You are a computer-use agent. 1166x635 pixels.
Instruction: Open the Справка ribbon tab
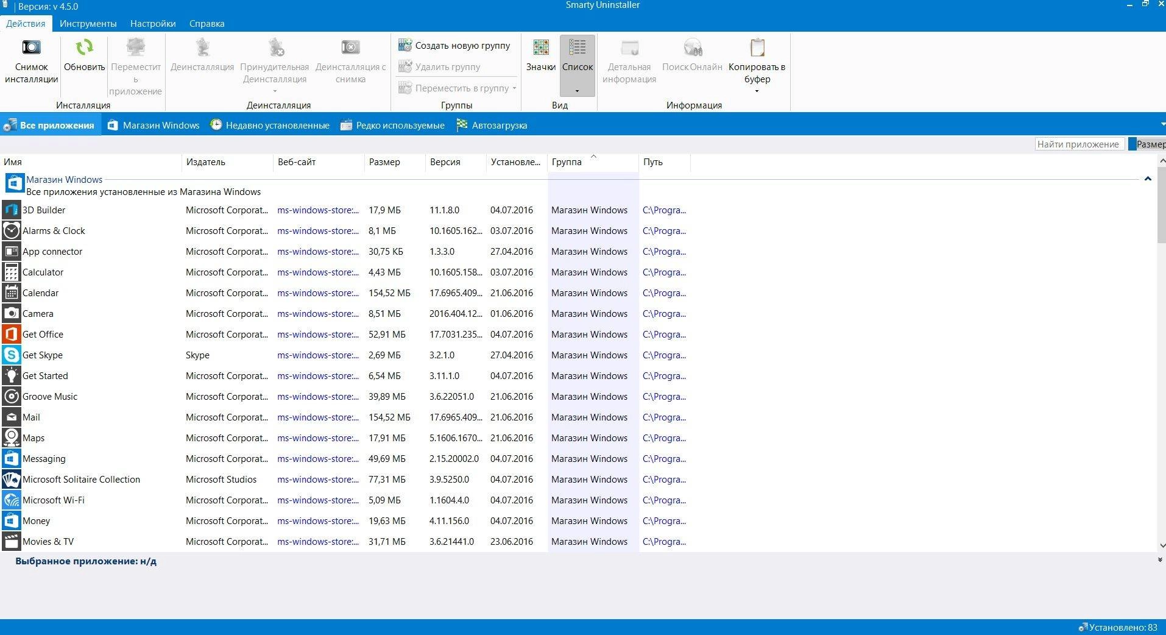tap(207, 24)
